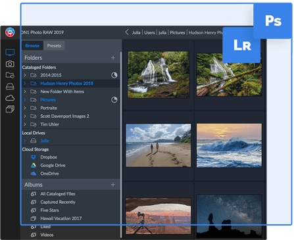This screenshot has height=240, width=294.
Task: Select the local drives icon in sidebar
Action: pos(10,87)
